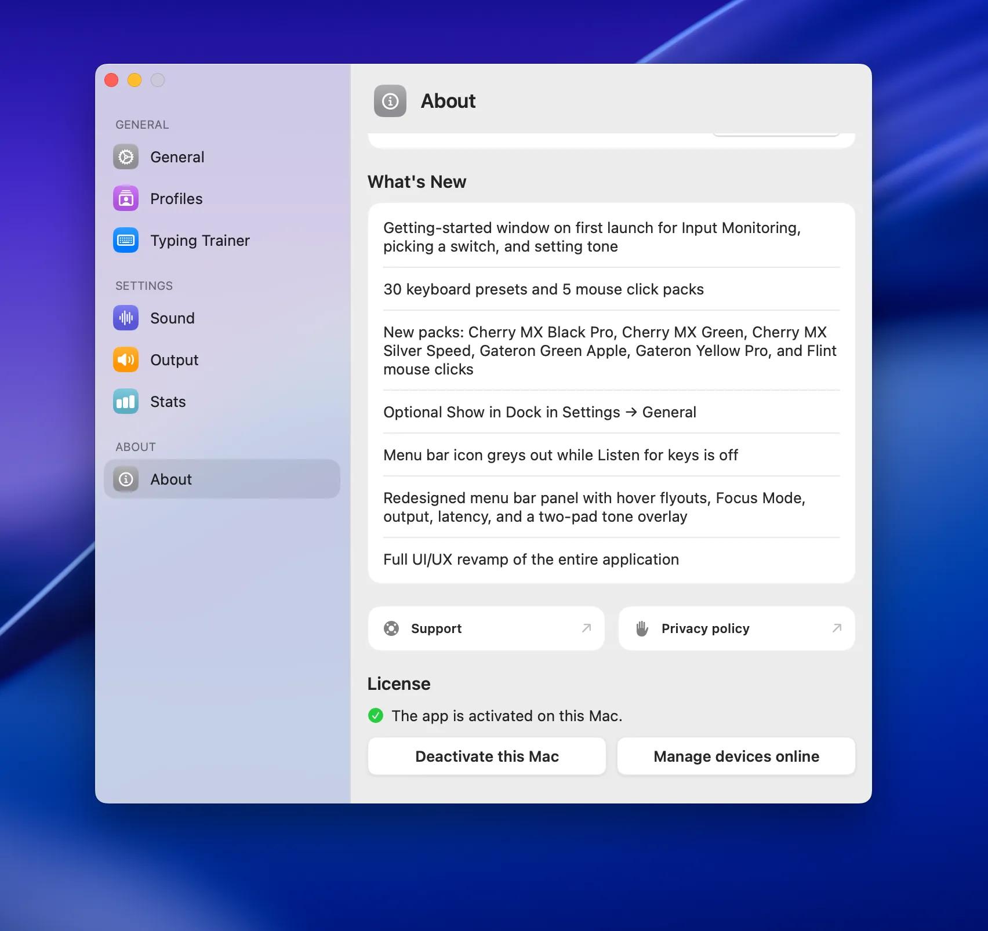Select the About sidebar item
The image size is (988, 931).
(222, 479)
